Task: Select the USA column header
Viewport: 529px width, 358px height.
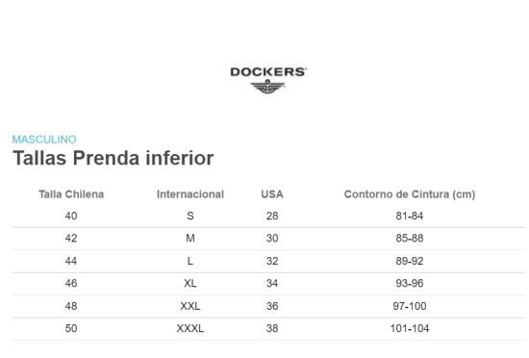Action: tap(272, 194)
